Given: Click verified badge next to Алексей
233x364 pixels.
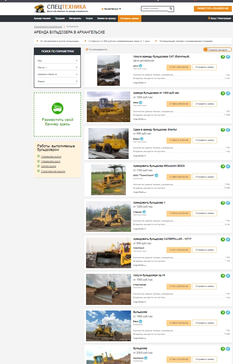Looking at the screenshot, I should tap(144, 212).
